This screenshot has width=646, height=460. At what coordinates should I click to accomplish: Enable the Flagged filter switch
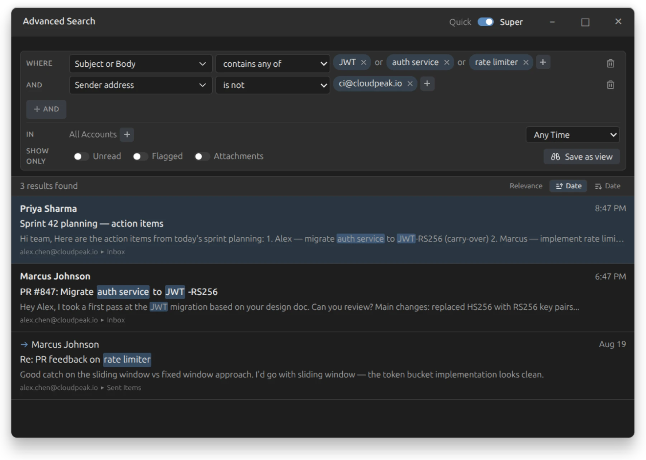point(140,156)
